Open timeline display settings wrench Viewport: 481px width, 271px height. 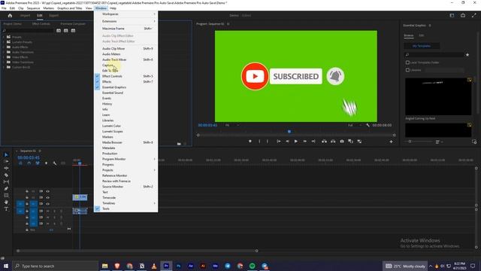coord(55,163)
